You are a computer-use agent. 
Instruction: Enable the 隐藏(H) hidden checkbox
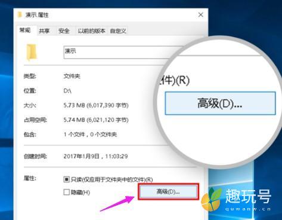(x=66, y=192)
